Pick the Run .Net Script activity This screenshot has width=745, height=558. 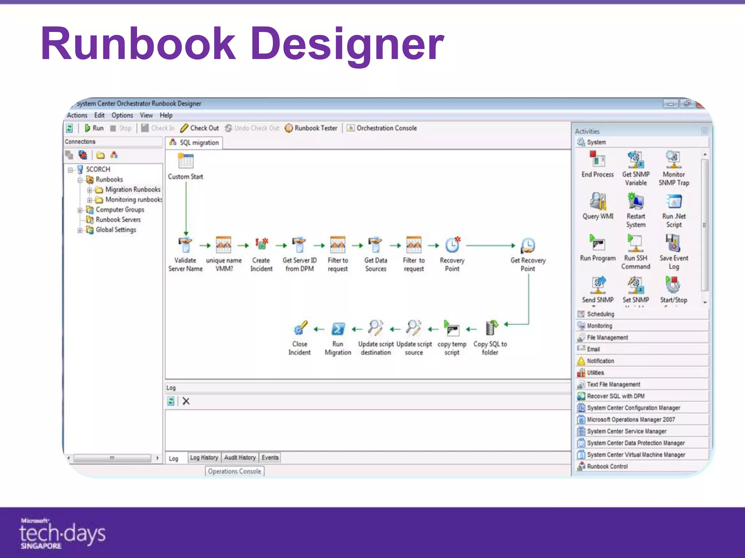(x=674, y=202)
